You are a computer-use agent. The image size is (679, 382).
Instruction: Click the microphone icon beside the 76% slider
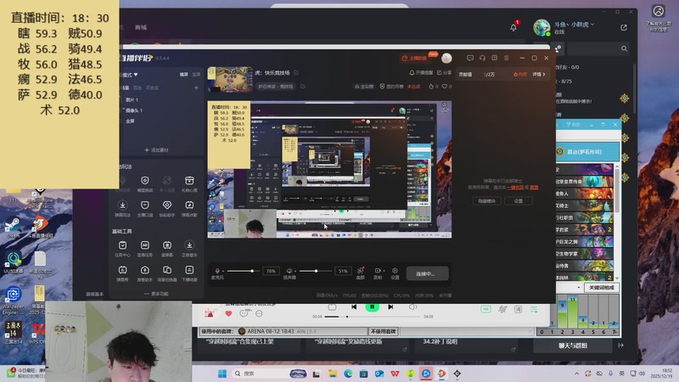217,271
